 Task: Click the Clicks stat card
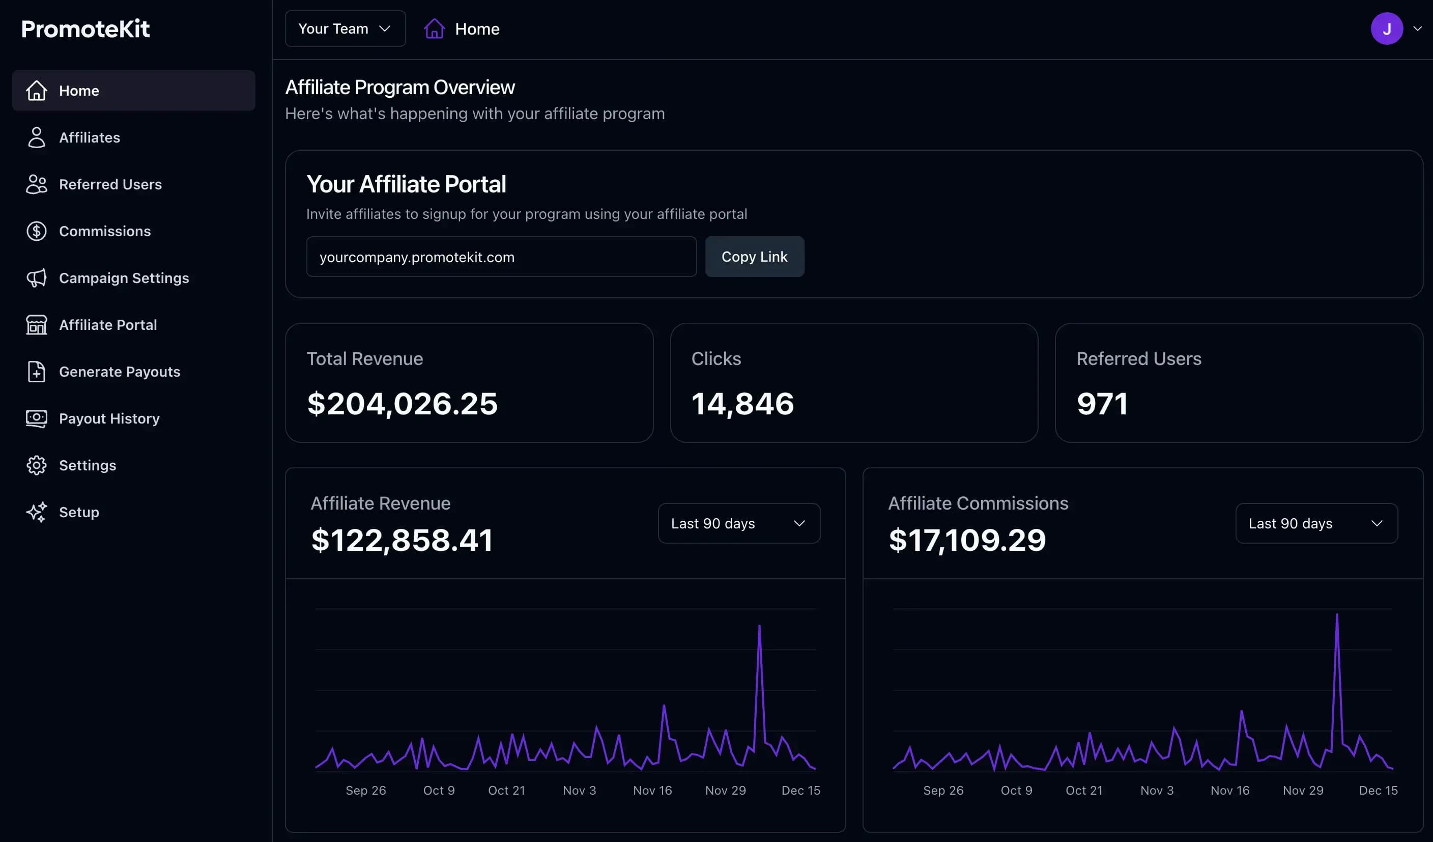[854, 383]
